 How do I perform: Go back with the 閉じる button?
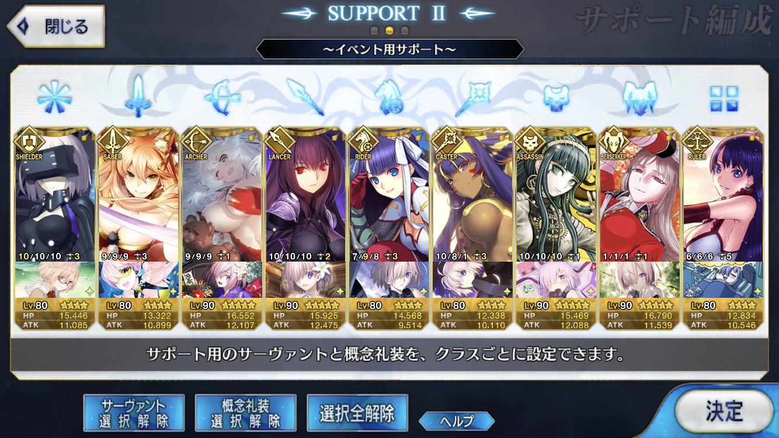(x=55, y=26)
